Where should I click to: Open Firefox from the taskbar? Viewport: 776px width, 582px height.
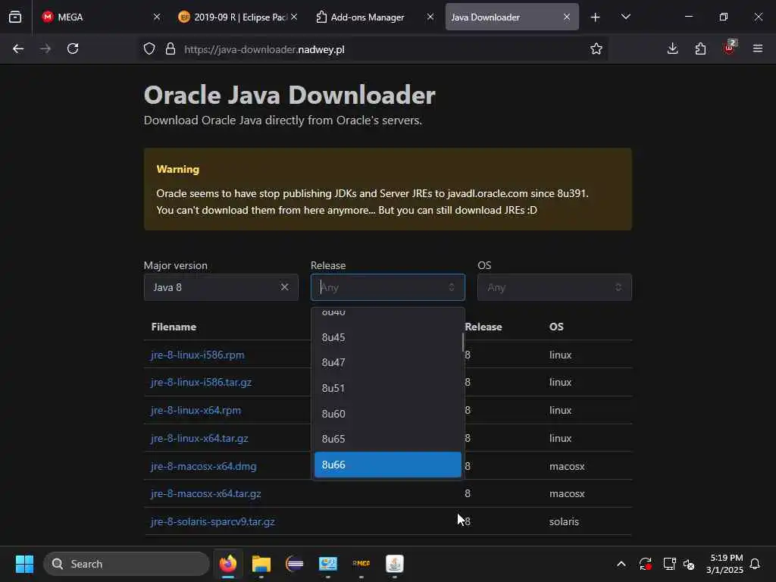click(227, 564)
